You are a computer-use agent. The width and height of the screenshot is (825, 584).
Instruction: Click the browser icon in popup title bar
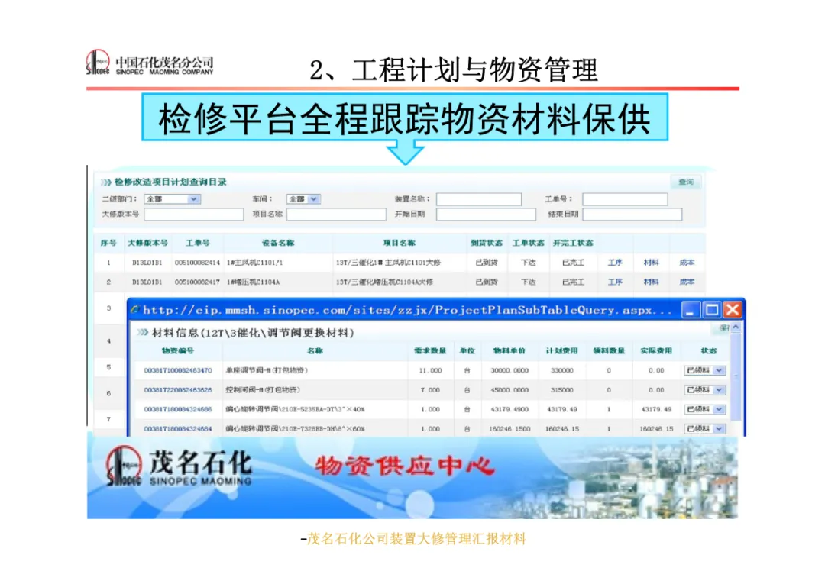tap(135, 310)
